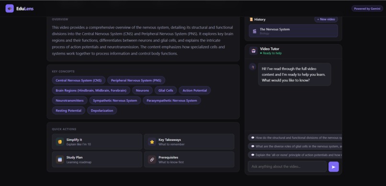Screen dimensions: 386x186
Task: Click the Ready to help status text
Action: click(271, 53)
